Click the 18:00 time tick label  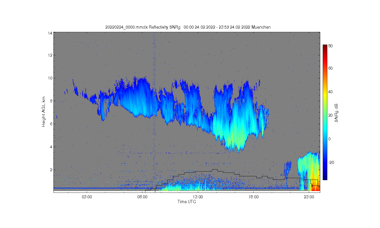[x=253, y=197]
